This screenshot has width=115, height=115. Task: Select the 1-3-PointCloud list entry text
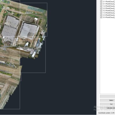tap(109, 13)
